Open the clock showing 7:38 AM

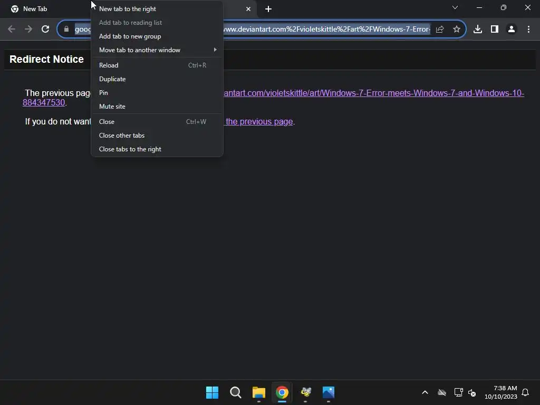tap(501, 392)
